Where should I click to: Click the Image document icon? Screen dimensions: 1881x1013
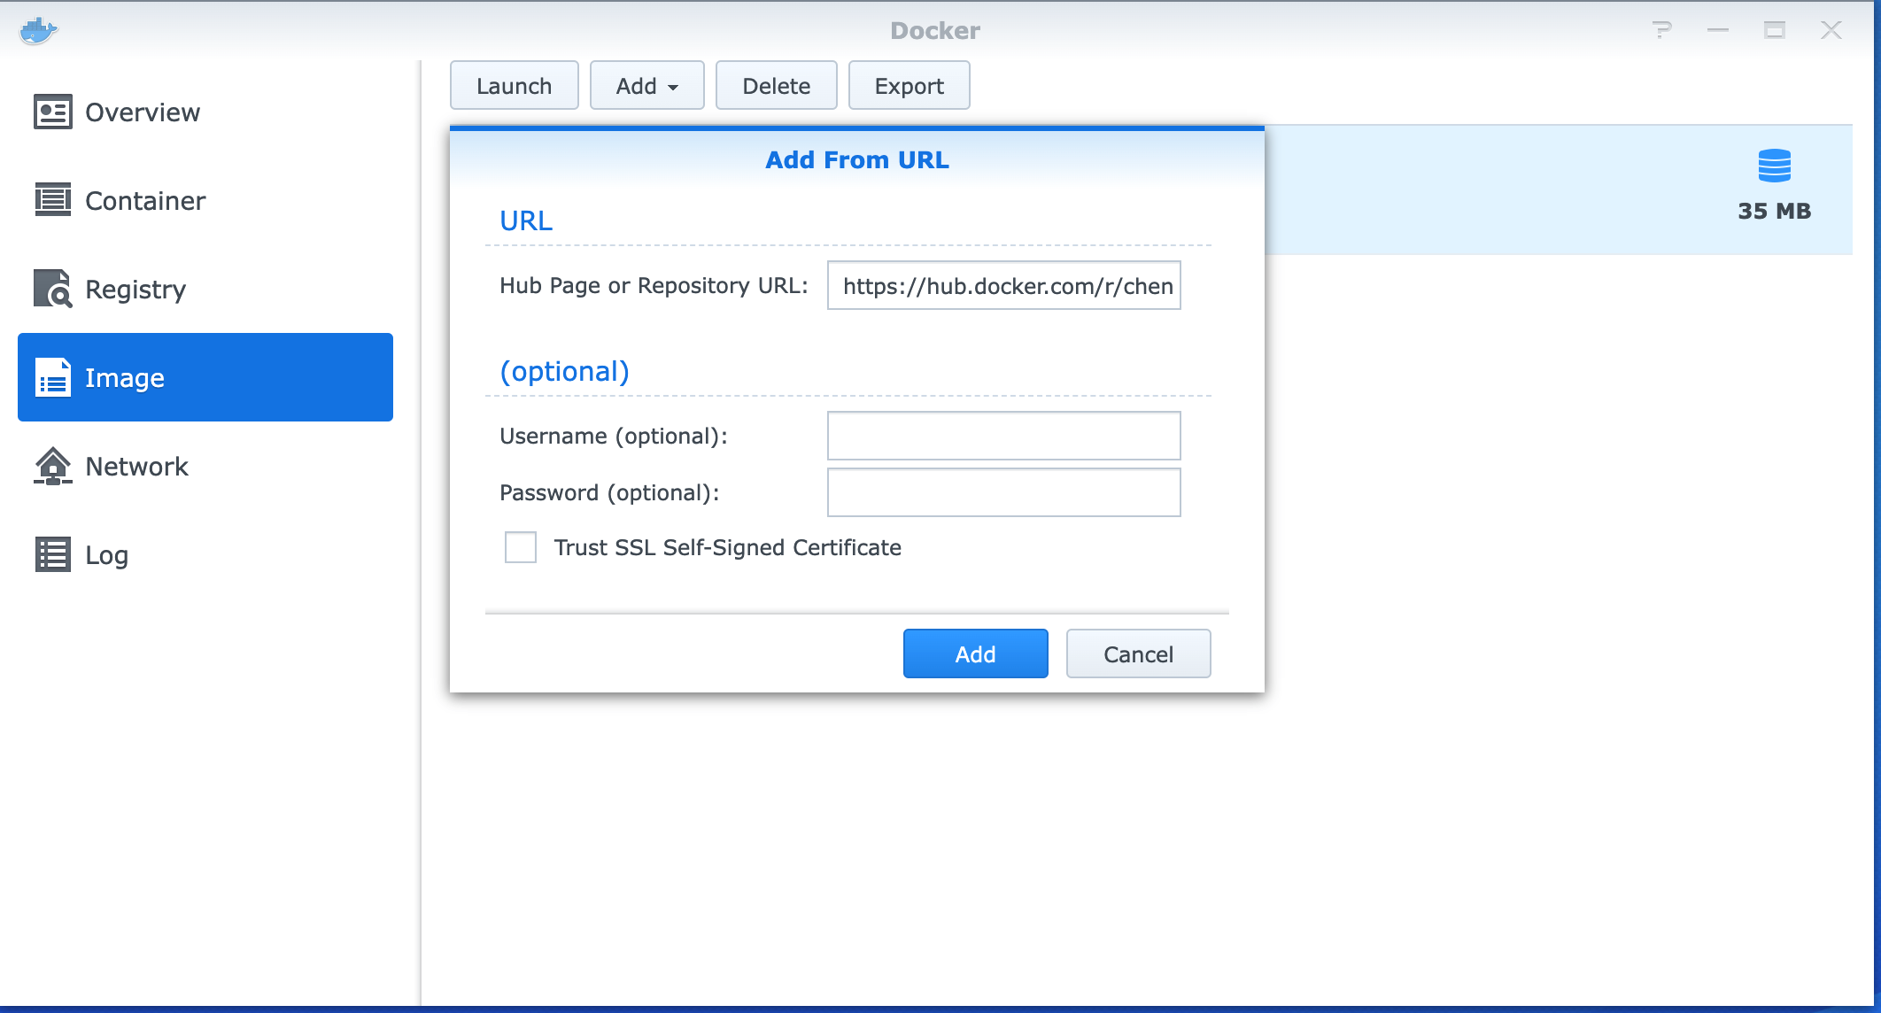(x=52, y=378)
